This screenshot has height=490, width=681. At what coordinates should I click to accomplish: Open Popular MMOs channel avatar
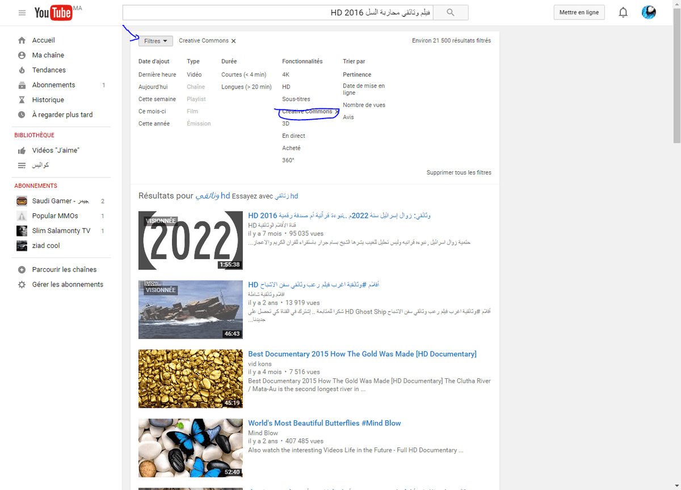pos(22,216)
